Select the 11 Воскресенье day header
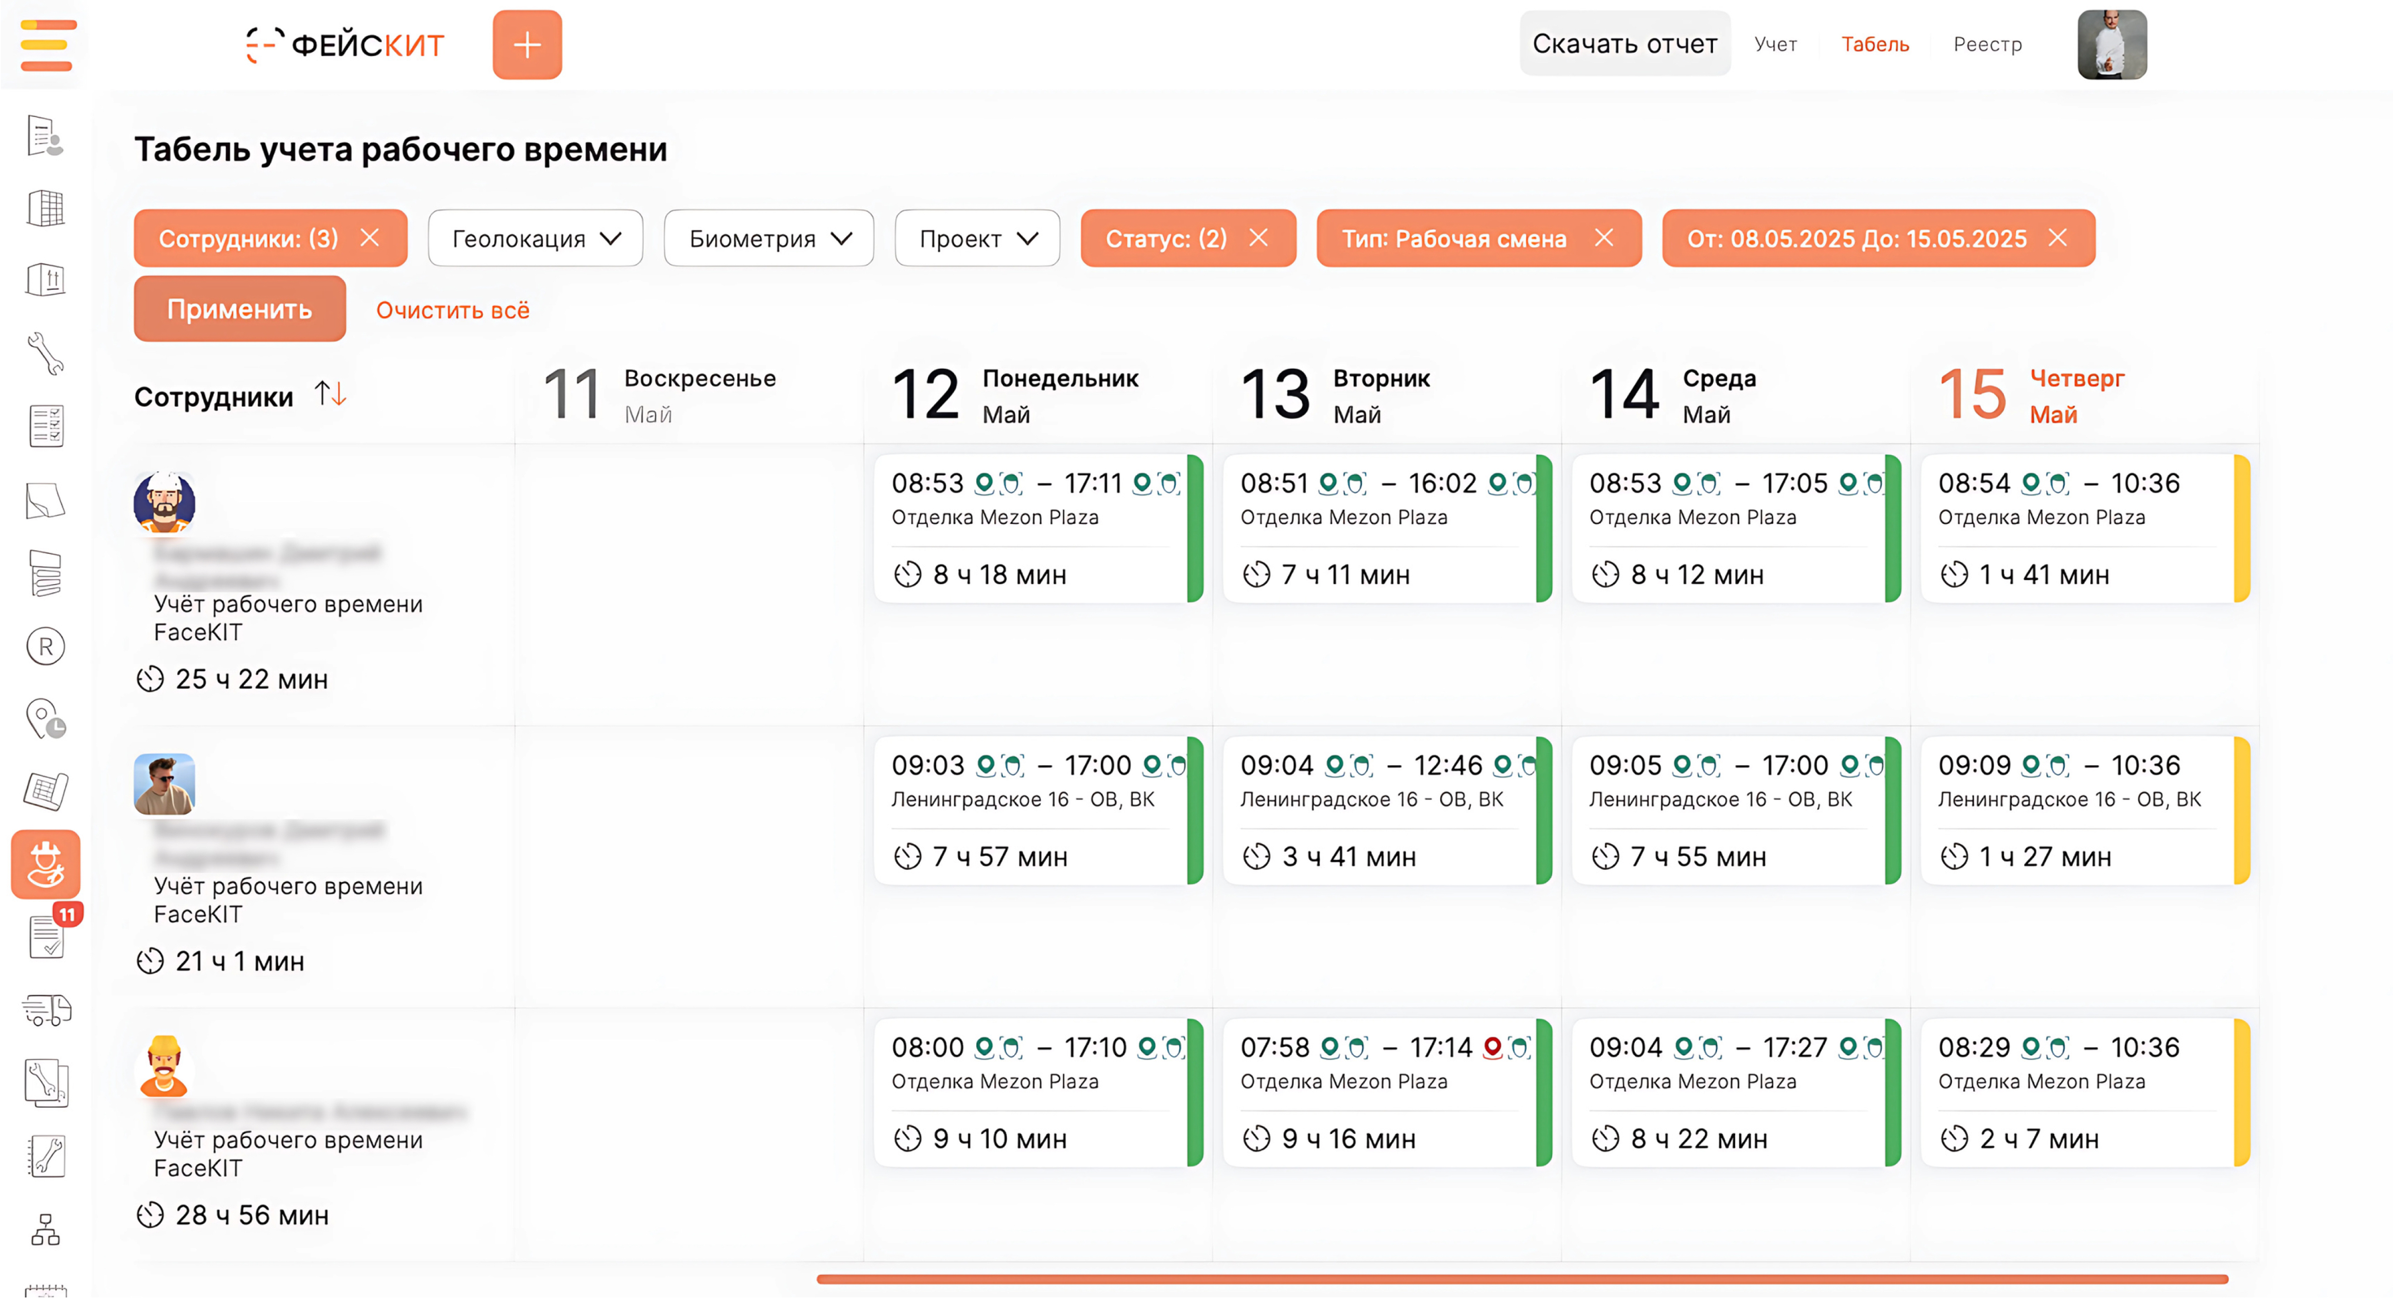2393x1298 pixels. point(659,395)
